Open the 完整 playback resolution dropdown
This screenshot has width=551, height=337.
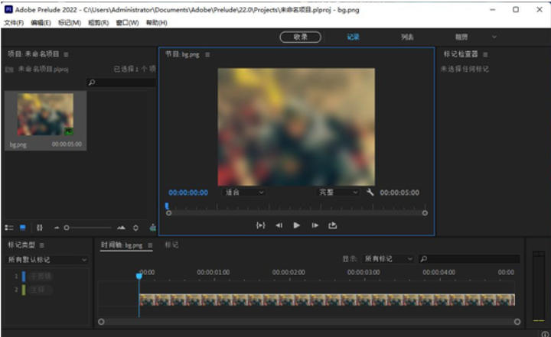(x=338, y=193)
